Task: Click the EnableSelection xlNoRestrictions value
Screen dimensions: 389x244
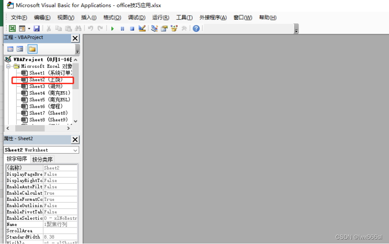Action: [x=60, y=218]
